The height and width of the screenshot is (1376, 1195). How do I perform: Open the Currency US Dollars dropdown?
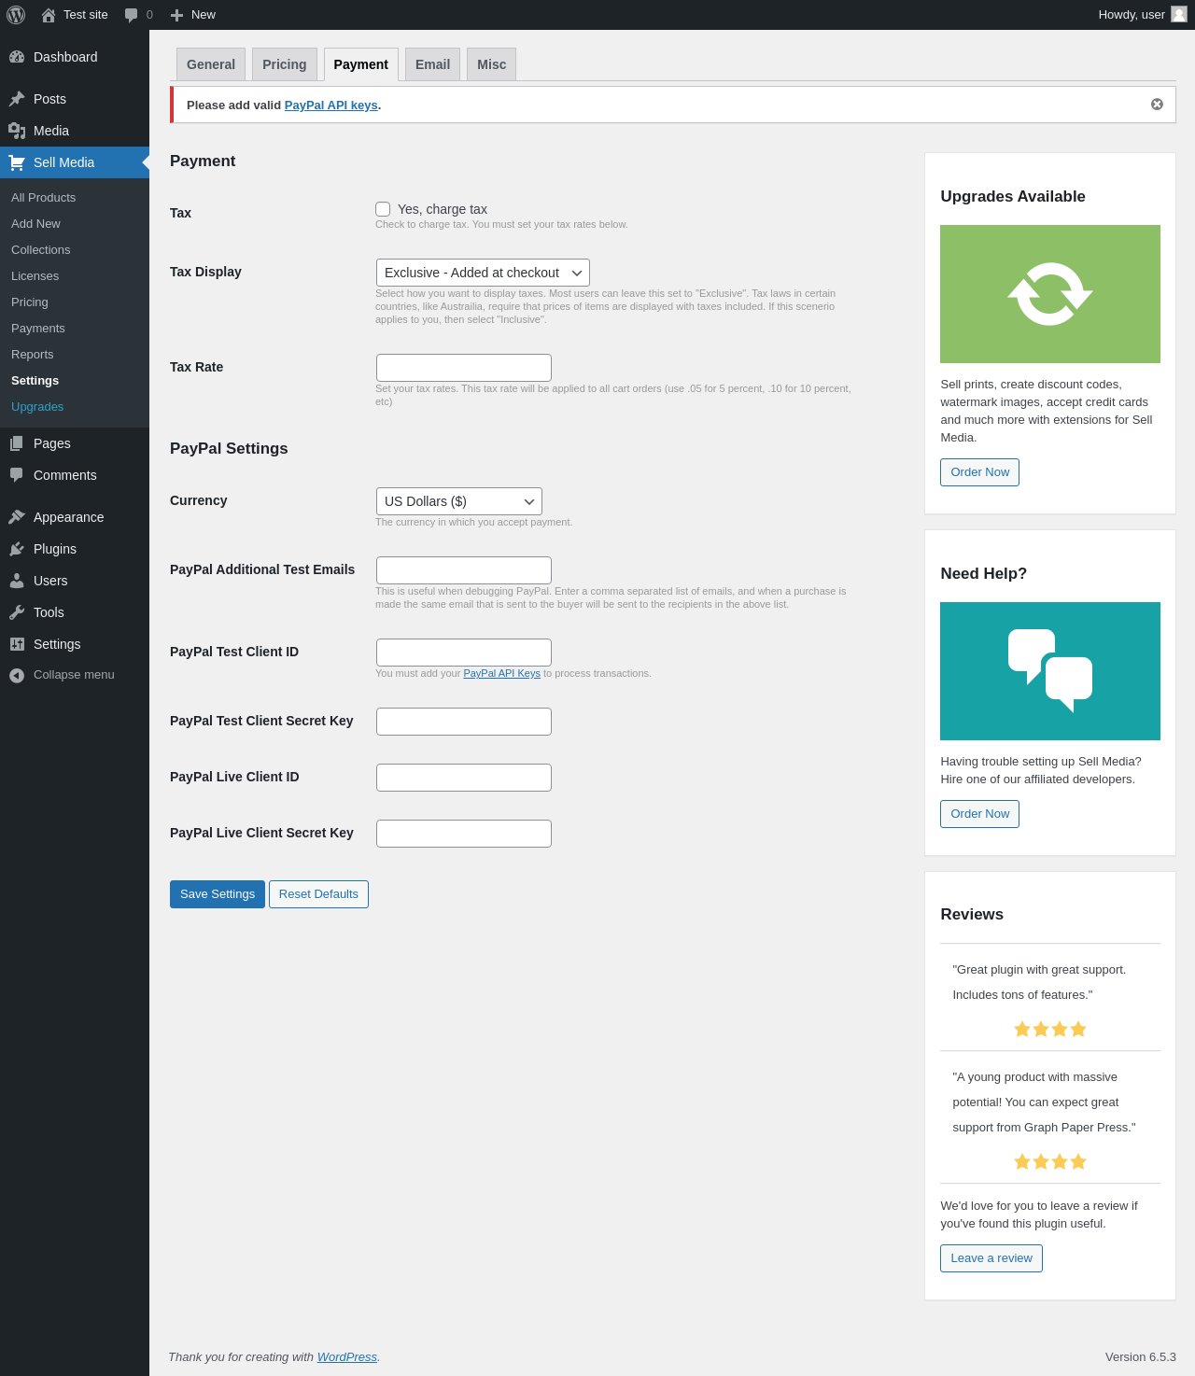459,501
